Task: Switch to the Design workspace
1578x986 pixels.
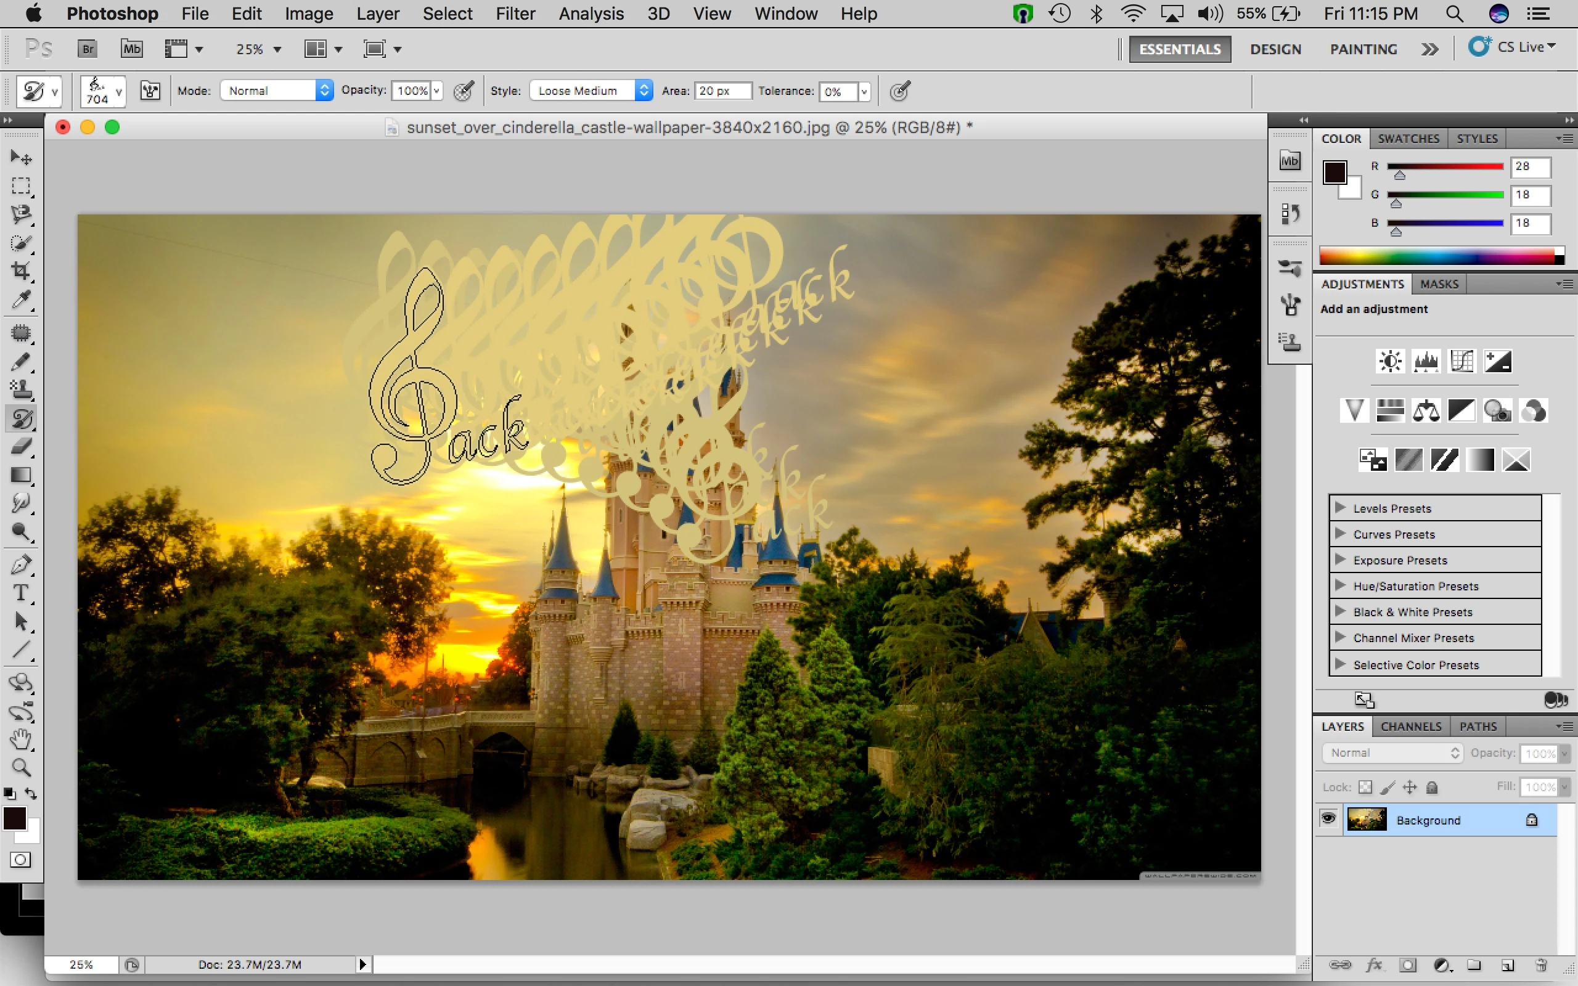Action: (x=1275, y=49)
